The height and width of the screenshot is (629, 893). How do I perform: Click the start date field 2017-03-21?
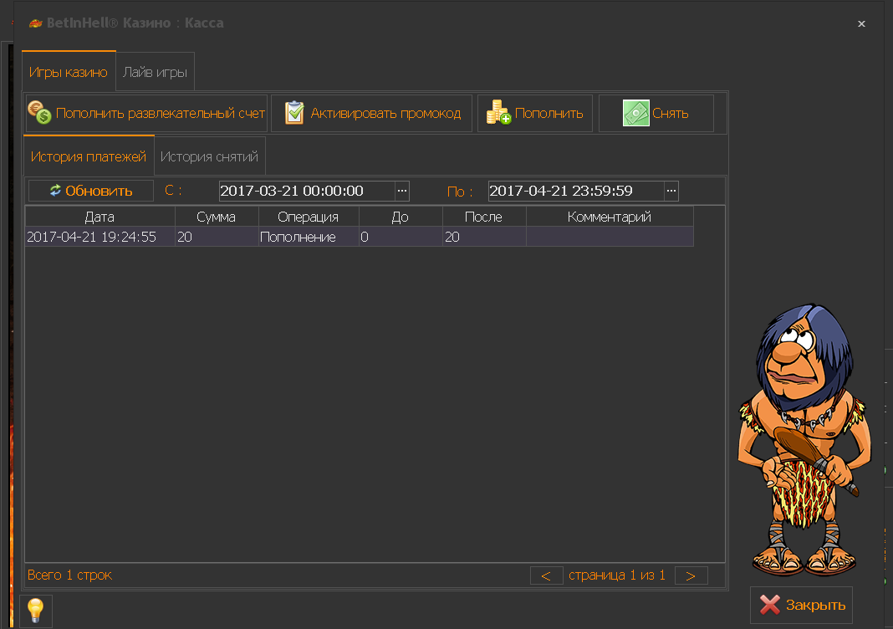[x=306, y=191]
